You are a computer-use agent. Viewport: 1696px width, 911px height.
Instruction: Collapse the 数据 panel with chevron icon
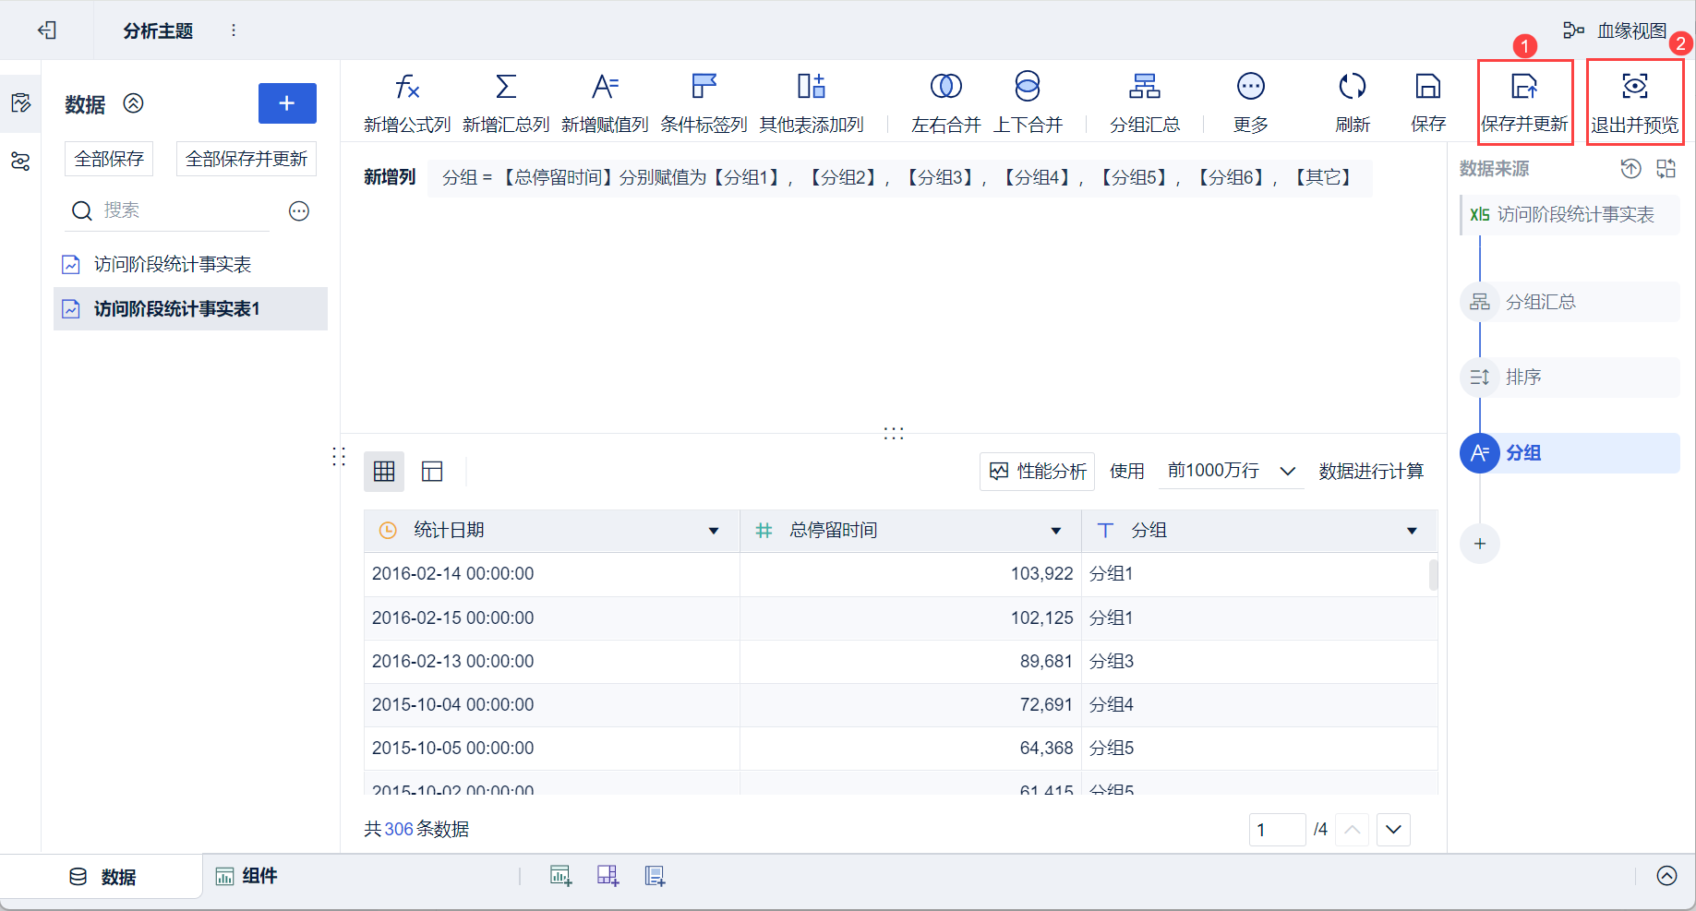(x=134, y=103)
